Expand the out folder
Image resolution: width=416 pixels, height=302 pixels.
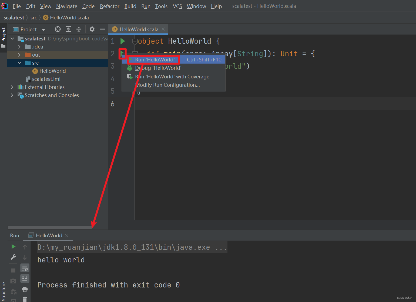point(19,55)
